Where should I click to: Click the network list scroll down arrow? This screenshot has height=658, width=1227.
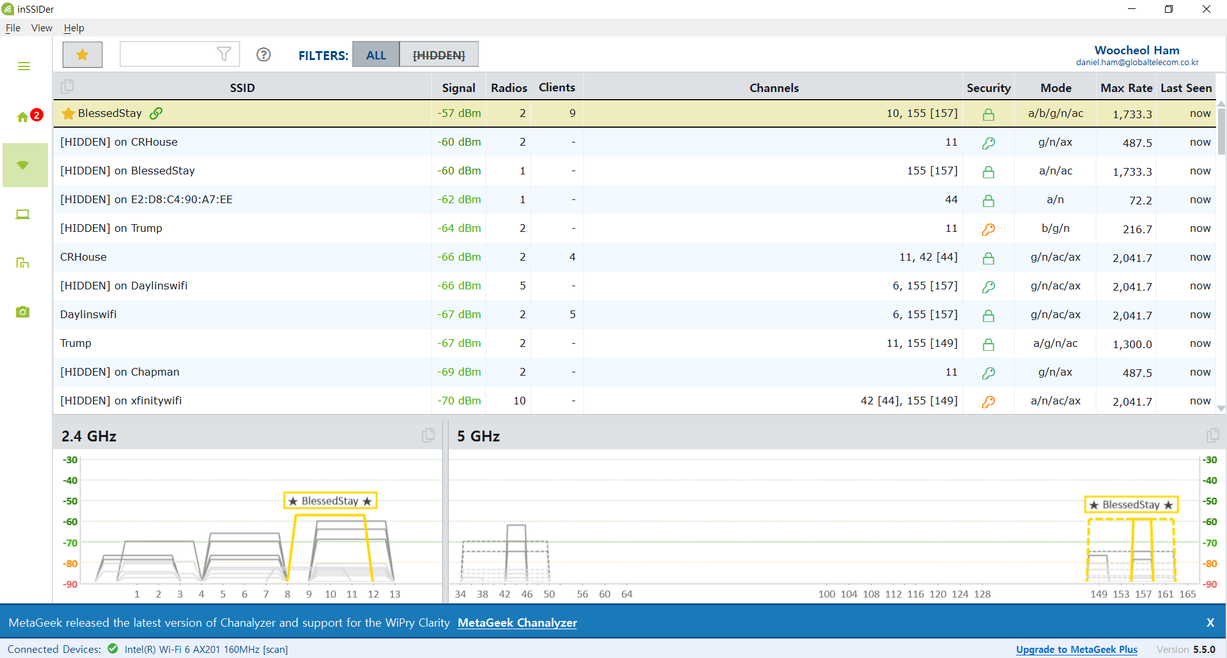[1221, 408]
